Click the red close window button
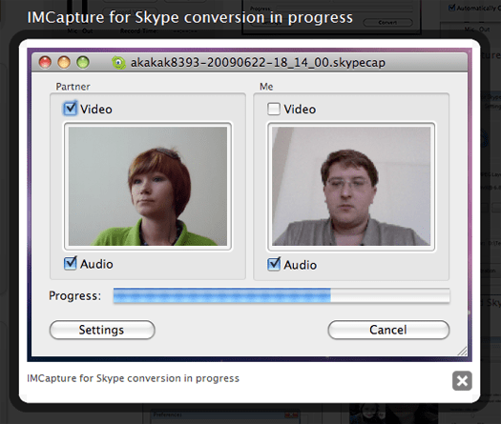This screenshot has height=424, width=501. pyautogui.click(x=45, y=62)
